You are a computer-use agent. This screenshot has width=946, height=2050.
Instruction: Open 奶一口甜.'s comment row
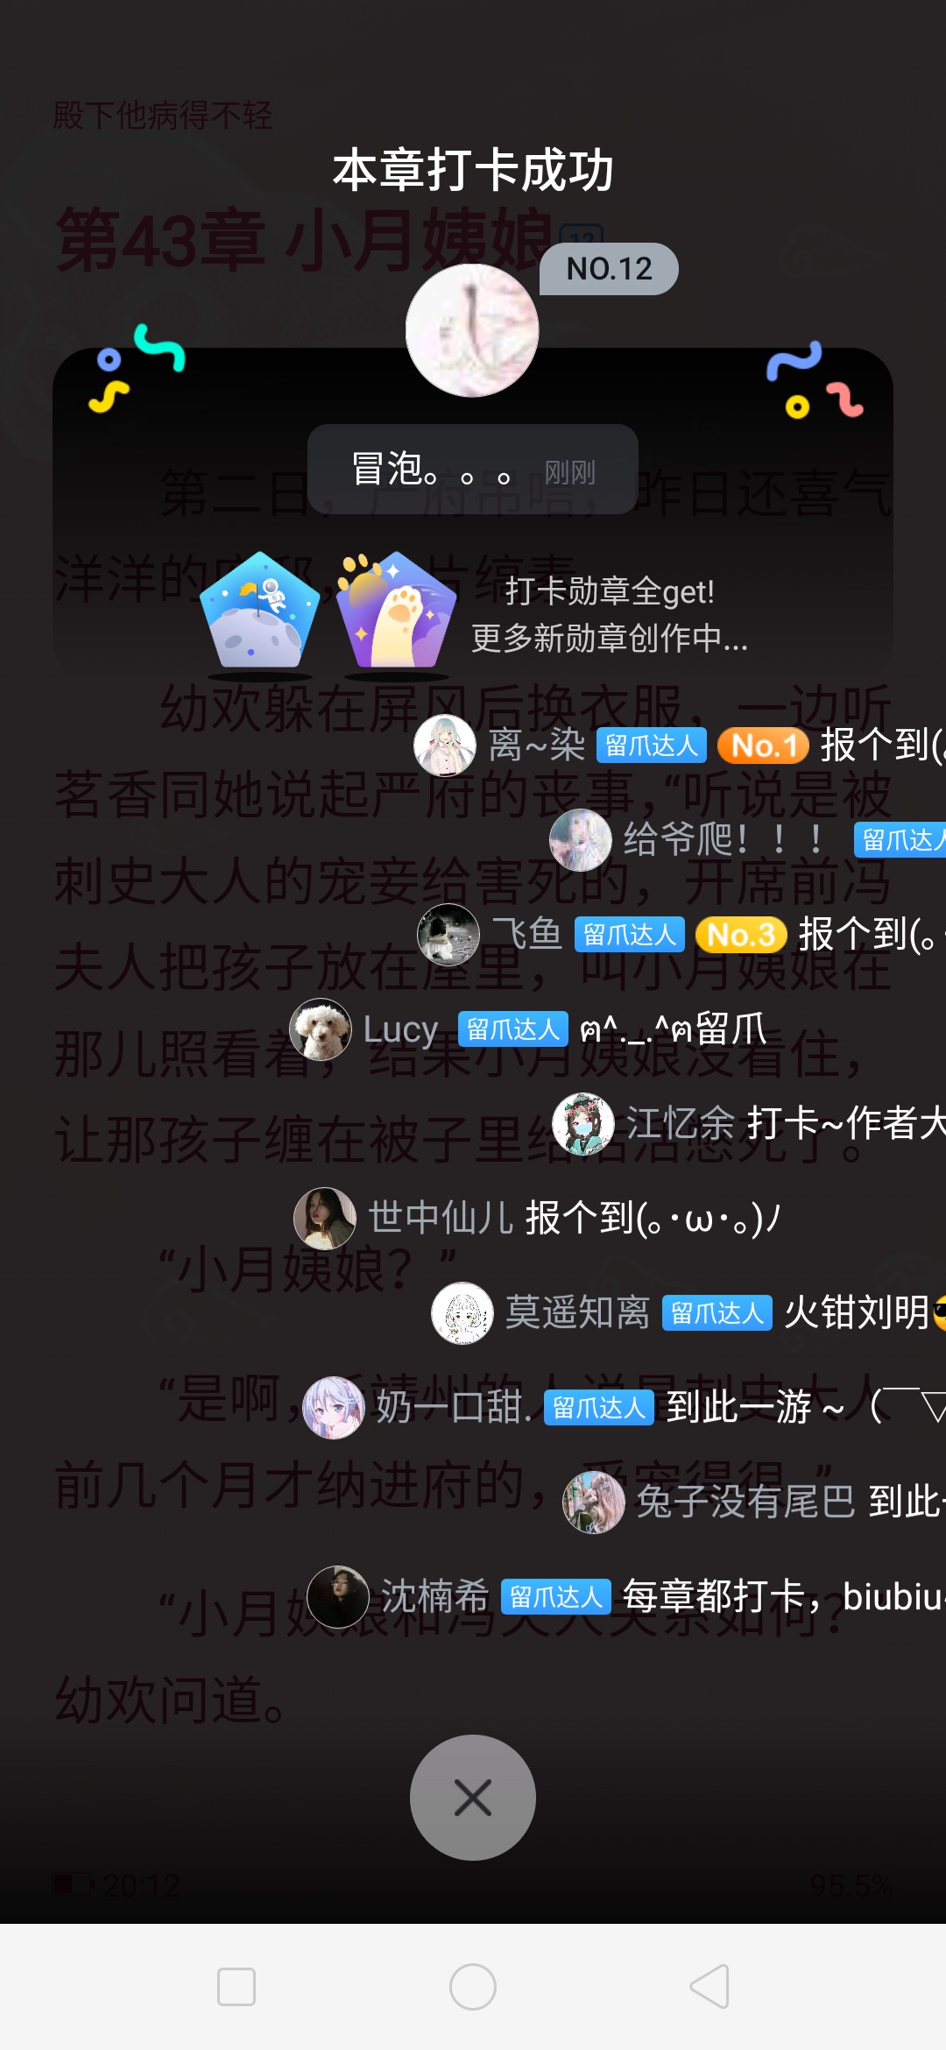click(x=624, y=1408)
